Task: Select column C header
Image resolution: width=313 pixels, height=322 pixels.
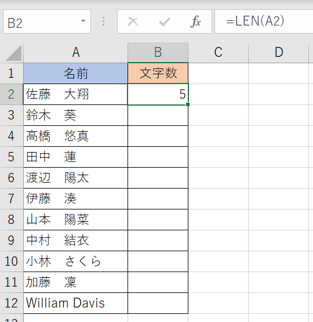Action: tap(219, 52)
